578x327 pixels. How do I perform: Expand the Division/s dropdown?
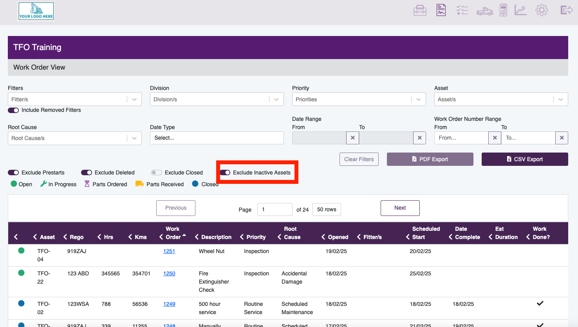[x=276, y=99]
